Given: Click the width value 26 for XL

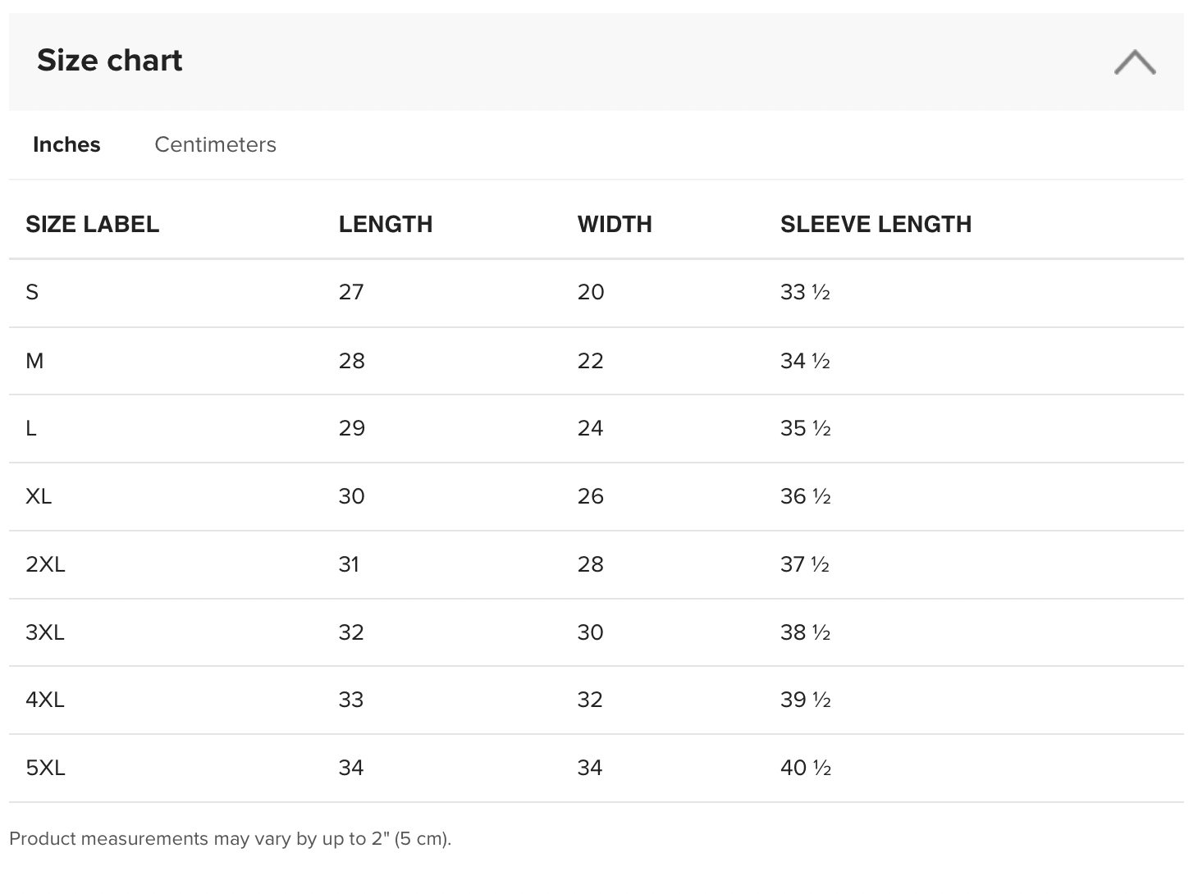Looking at the screenshot, I should (590, 497).
